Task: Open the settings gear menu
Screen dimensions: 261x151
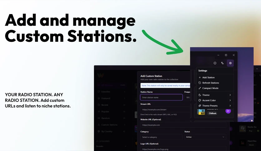Action: (230, 63)
